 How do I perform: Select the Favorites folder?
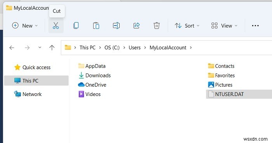click(x=221, y=75)
